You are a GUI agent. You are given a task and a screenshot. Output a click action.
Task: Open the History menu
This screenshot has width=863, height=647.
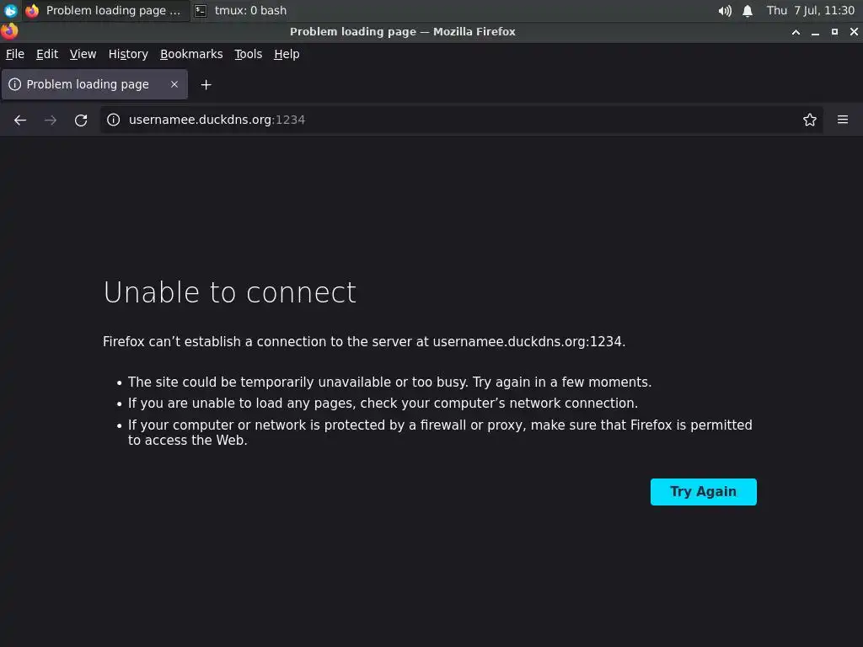click(x=128, y=54)
